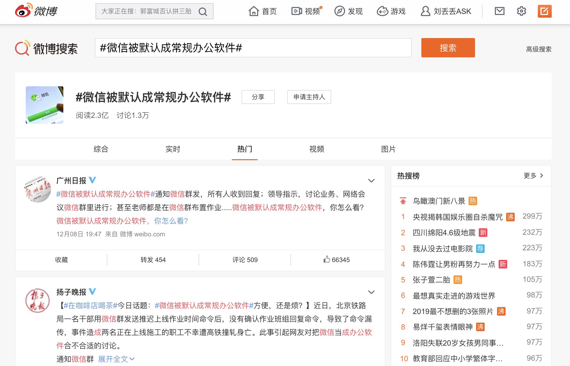The width and height of the screenshot is (570, 366).
Task: Open trending item 教育部回应中小学繁体字
Action: [458, 358]
